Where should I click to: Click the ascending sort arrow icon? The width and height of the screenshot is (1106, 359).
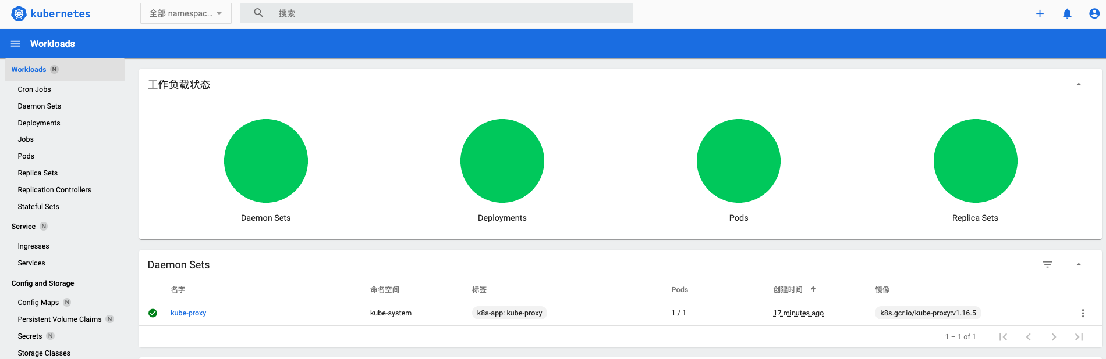pos(813,289)
